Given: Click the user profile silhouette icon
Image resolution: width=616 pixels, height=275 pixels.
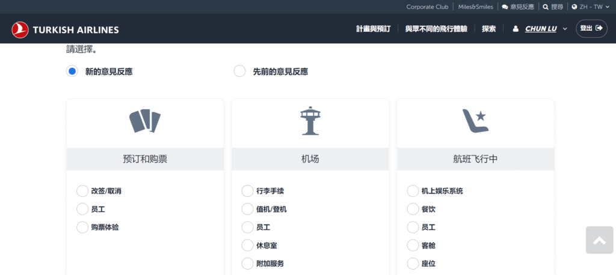Looking at the screenshot, I should point(516,29).
